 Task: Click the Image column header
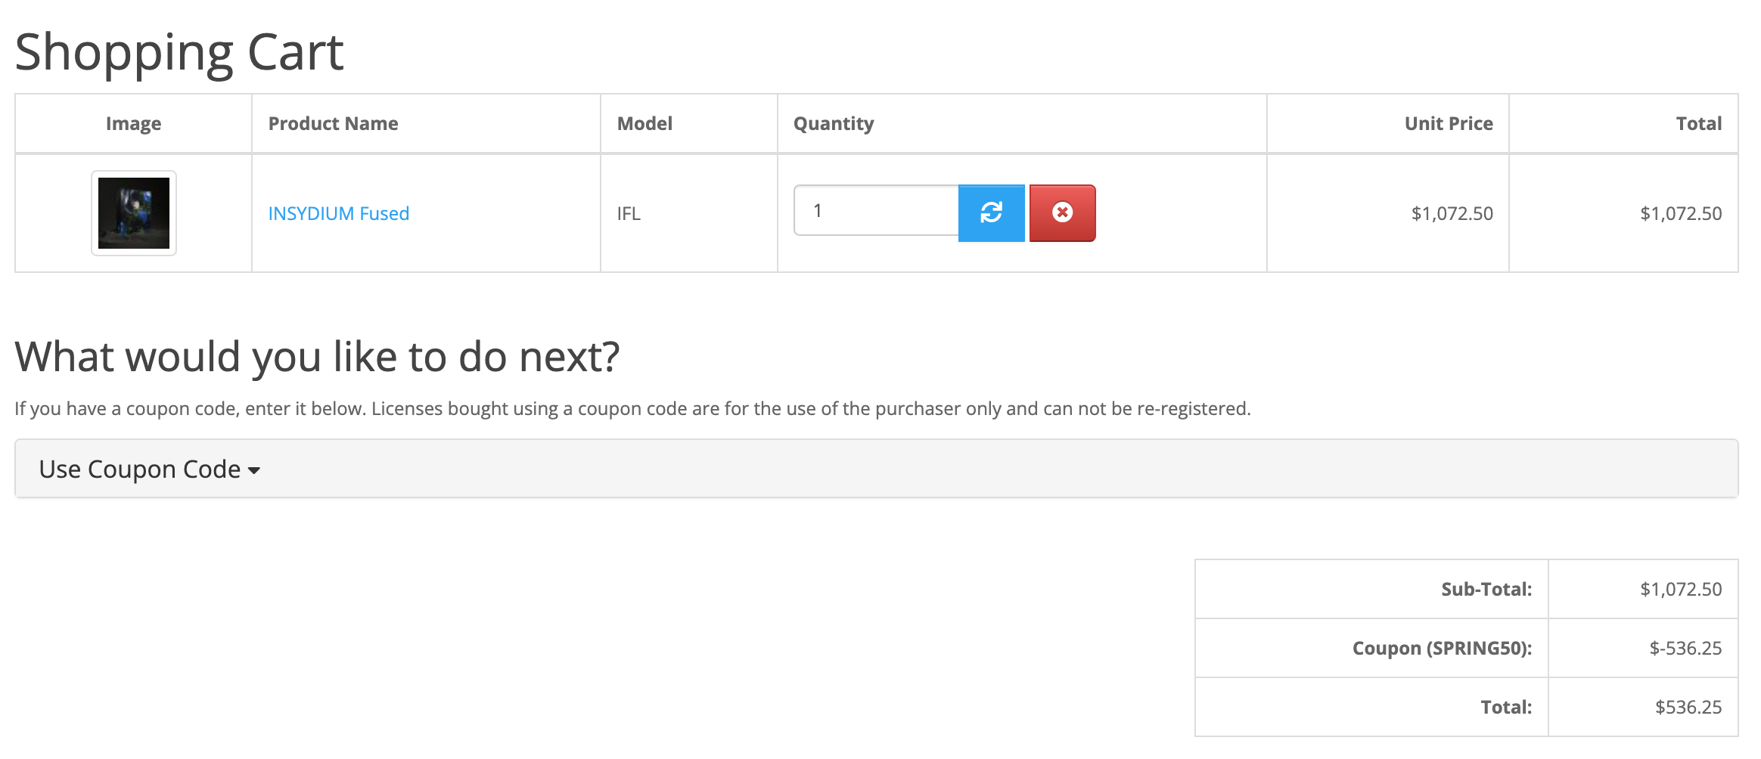pyautogui.click(x=133, y=123)
